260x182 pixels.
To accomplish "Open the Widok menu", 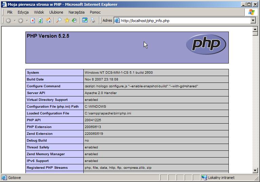I will [39, 12].
